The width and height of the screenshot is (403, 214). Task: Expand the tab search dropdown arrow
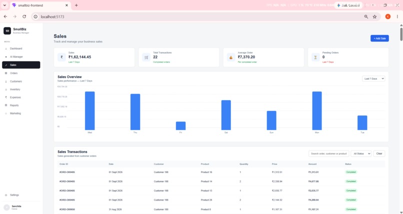coord(4,5)
